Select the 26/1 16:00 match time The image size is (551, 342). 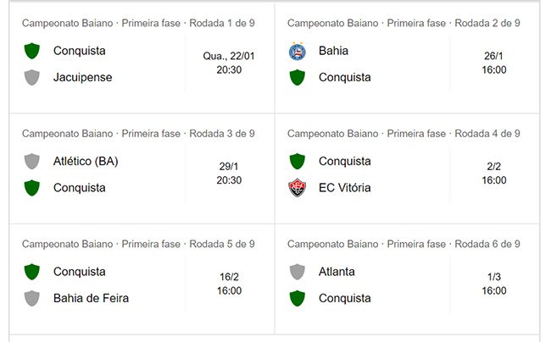tap(494, 63)
